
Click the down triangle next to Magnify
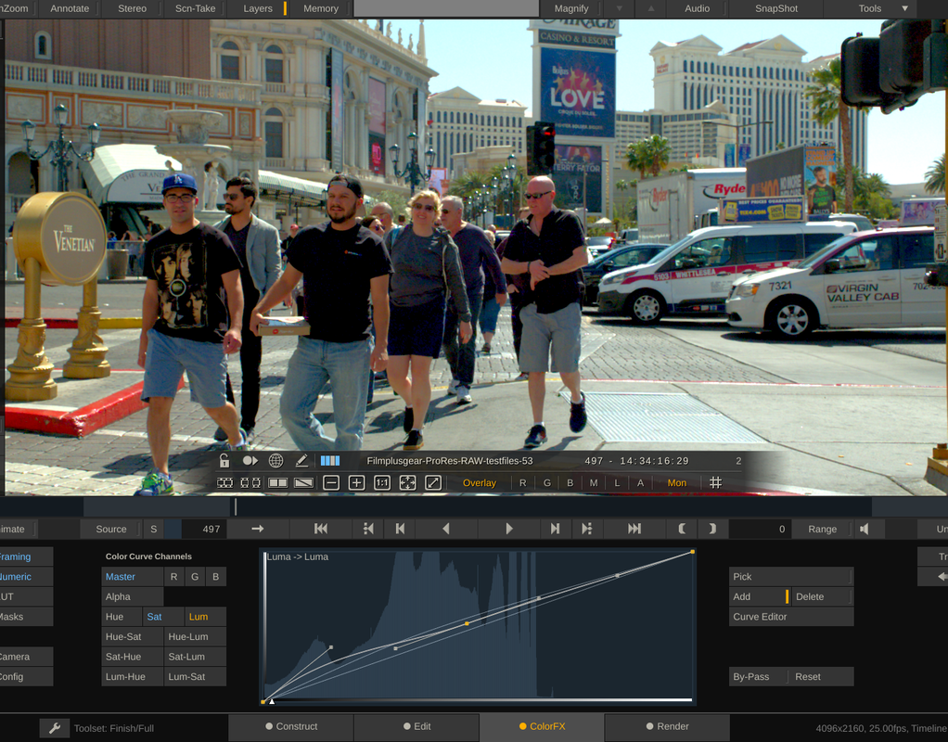(619, 8)
